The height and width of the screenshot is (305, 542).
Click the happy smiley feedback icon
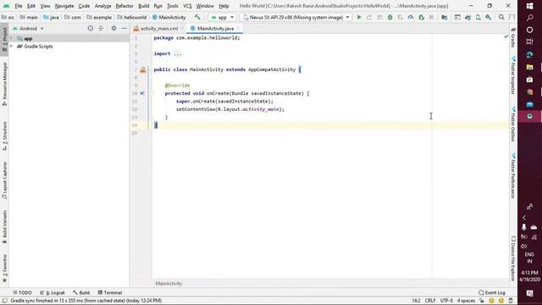click(491, 301)
